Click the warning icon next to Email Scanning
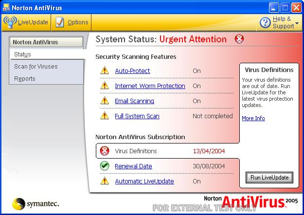 105,101
